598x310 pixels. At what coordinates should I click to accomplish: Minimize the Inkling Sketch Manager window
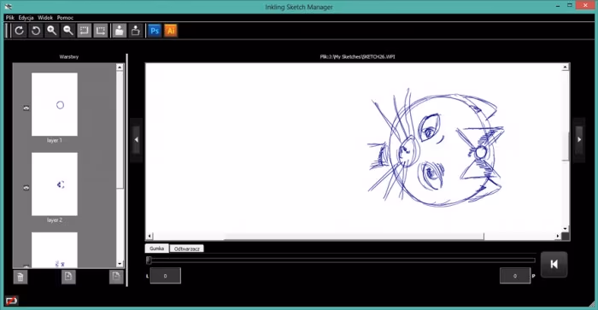point(558,6)
